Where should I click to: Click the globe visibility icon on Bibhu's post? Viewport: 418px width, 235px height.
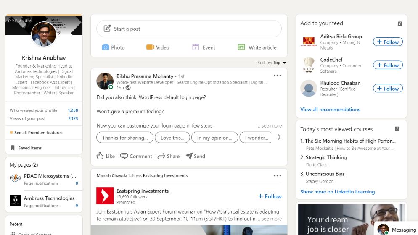[128, 88]
